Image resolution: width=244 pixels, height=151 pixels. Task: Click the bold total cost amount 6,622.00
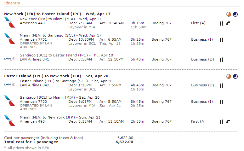(124, 142)
